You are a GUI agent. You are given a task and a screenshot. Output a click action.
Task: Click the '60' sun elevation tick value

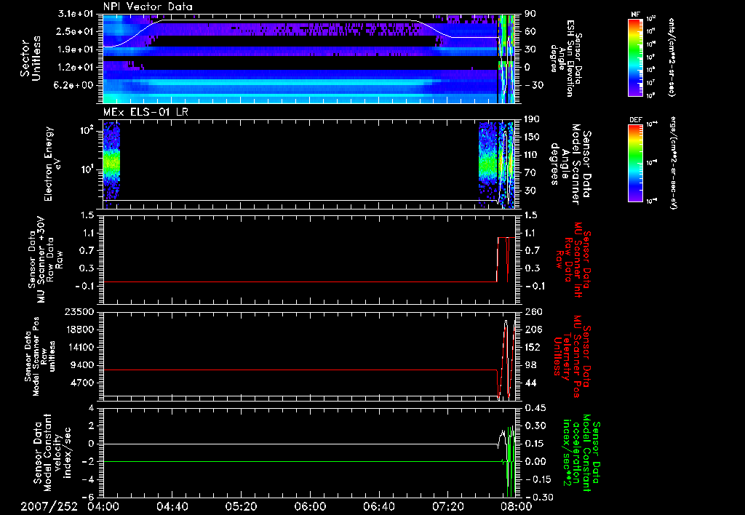[530, 31]
